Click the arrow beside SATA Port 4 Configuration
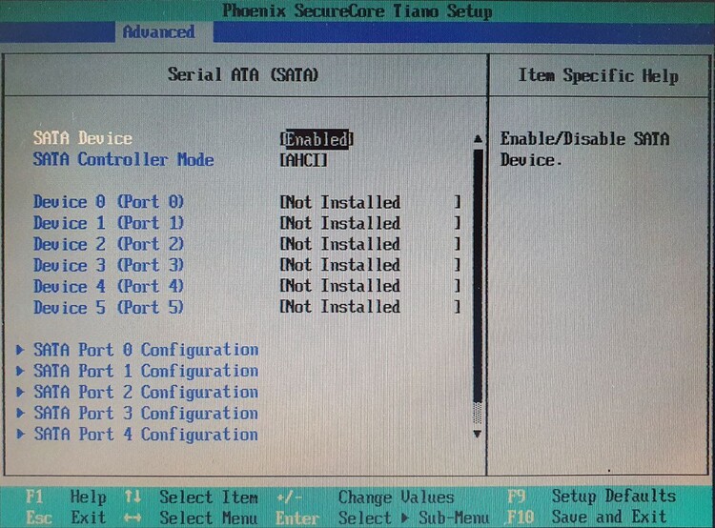 [20, 434]
